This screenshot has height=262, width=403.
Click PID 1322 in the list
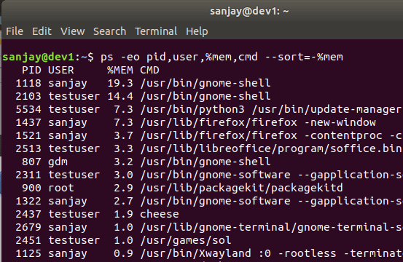28,201
